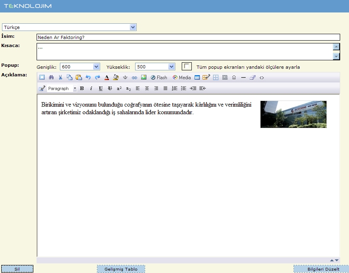Viewport: 349px width, 273px height.
Task: Align text right
Action: click(x=156, y=88)
